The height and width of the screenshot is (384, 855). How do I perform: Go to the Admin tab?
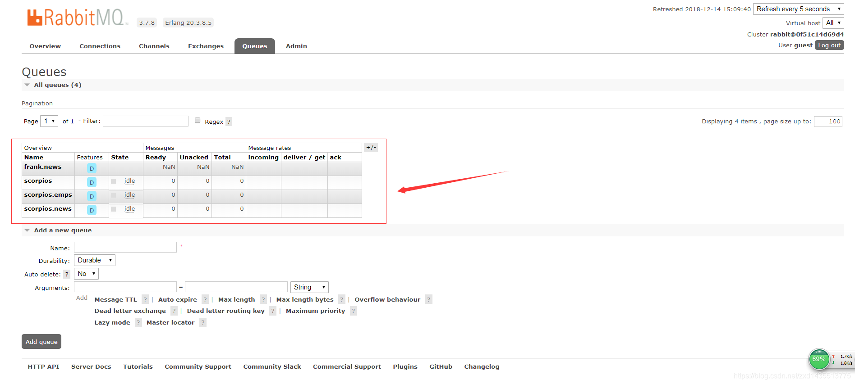pos(296,46)
